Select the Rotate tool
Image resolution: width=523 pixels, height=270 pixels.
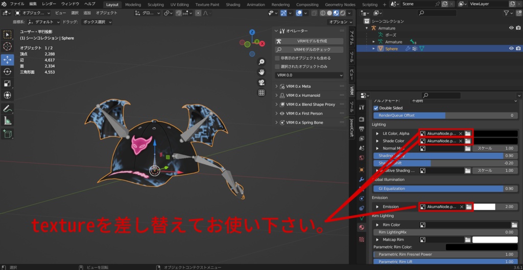pyautogui.click(x=7, y=71)
